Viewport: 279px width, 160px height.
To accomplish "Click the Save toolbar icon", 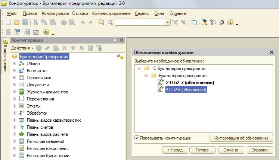I will [25, 22].
